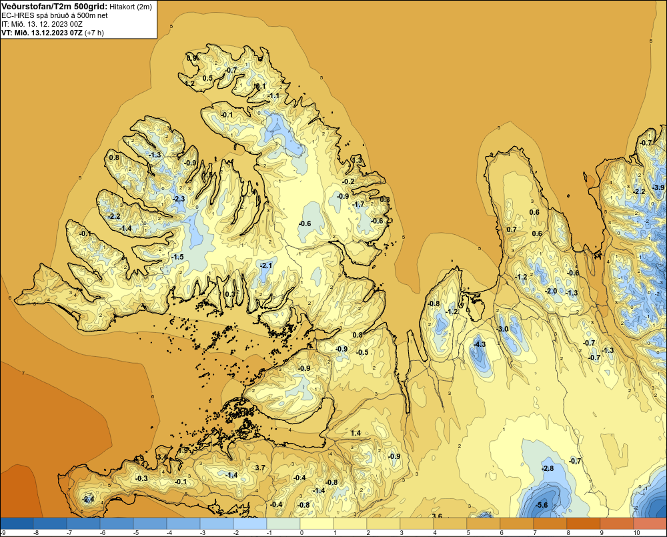Select the -2.8 temperature value
The width and height of the screenshot is (667, 537).
click(548, 468)
